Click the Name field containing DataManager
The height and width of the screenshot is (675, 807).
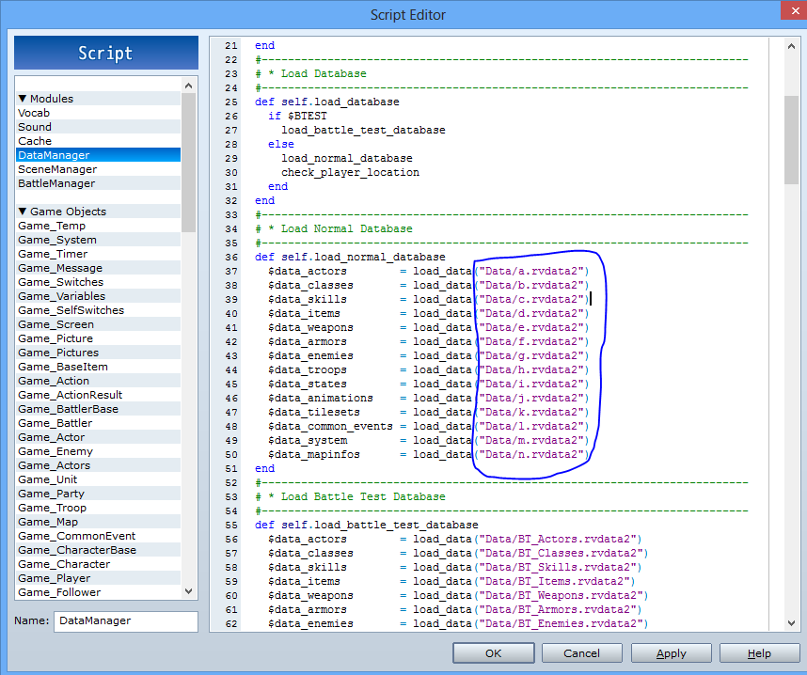pos(126,621)
